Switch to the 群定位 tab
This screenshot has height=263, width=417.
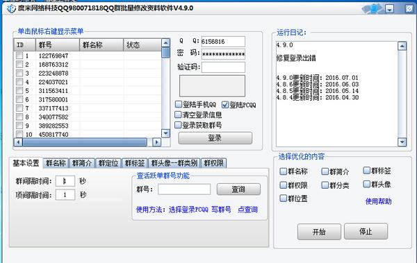coord(108,163)
